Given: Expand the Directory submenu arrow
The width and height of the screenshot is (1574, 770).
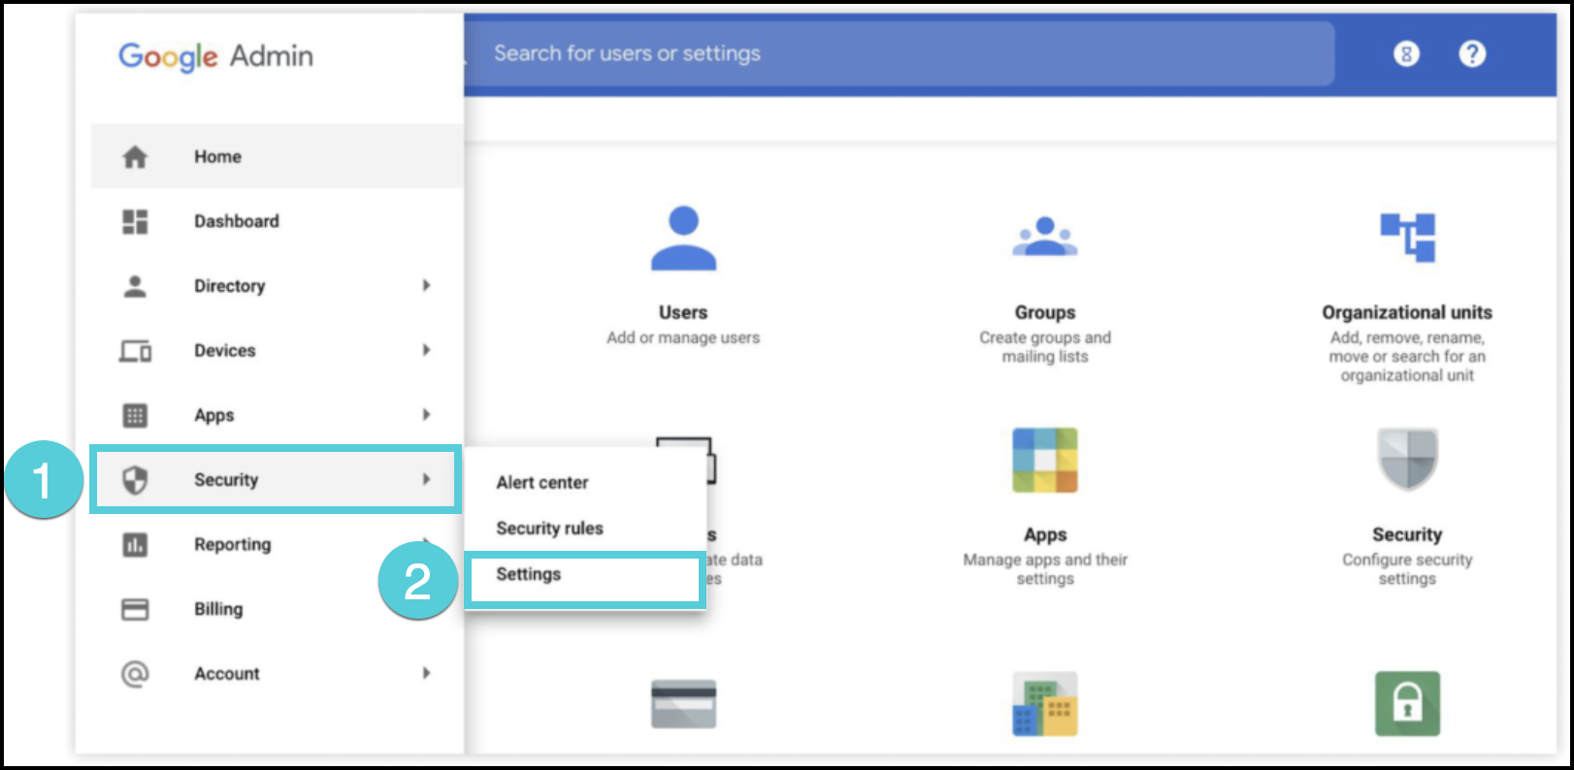Looking at the screenshot, I should [x=426, y=285].
